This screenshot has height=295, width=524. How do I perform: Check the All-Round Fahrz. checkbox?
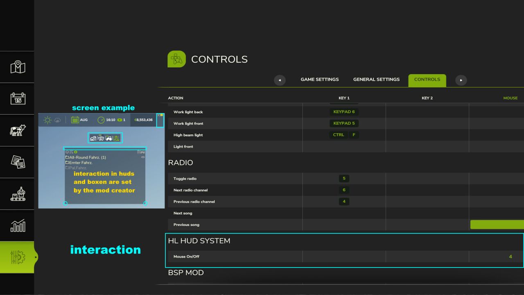click(68, 157)
